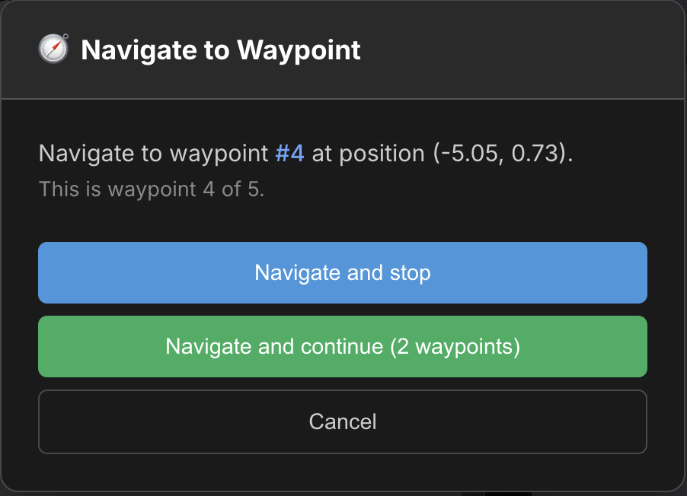Click the blue 'Navigate and stop' action bar

pos(342,272)
